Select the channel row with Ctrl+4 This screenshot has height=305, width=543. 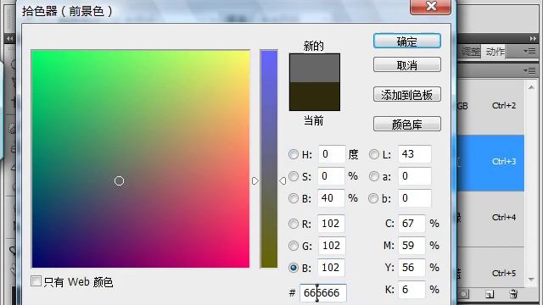coord(490,219)
